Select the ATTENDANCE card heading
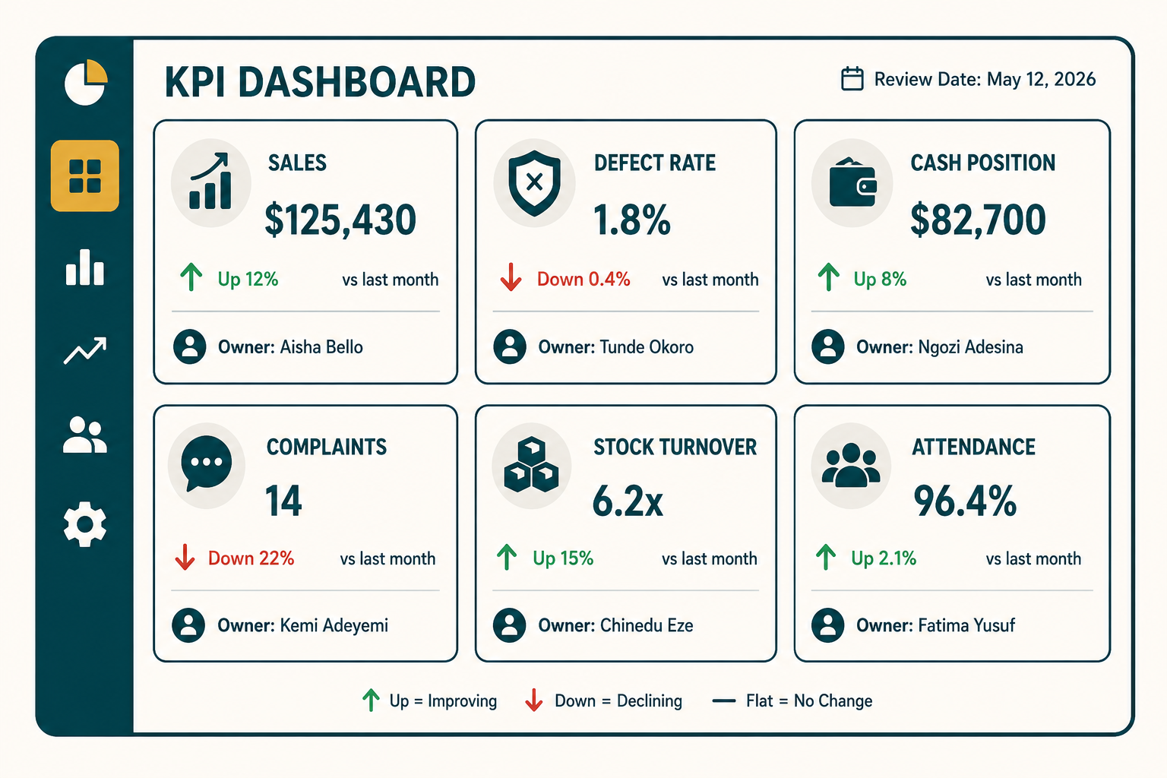Screen dimensions: 1167x778 click(974, 447)
